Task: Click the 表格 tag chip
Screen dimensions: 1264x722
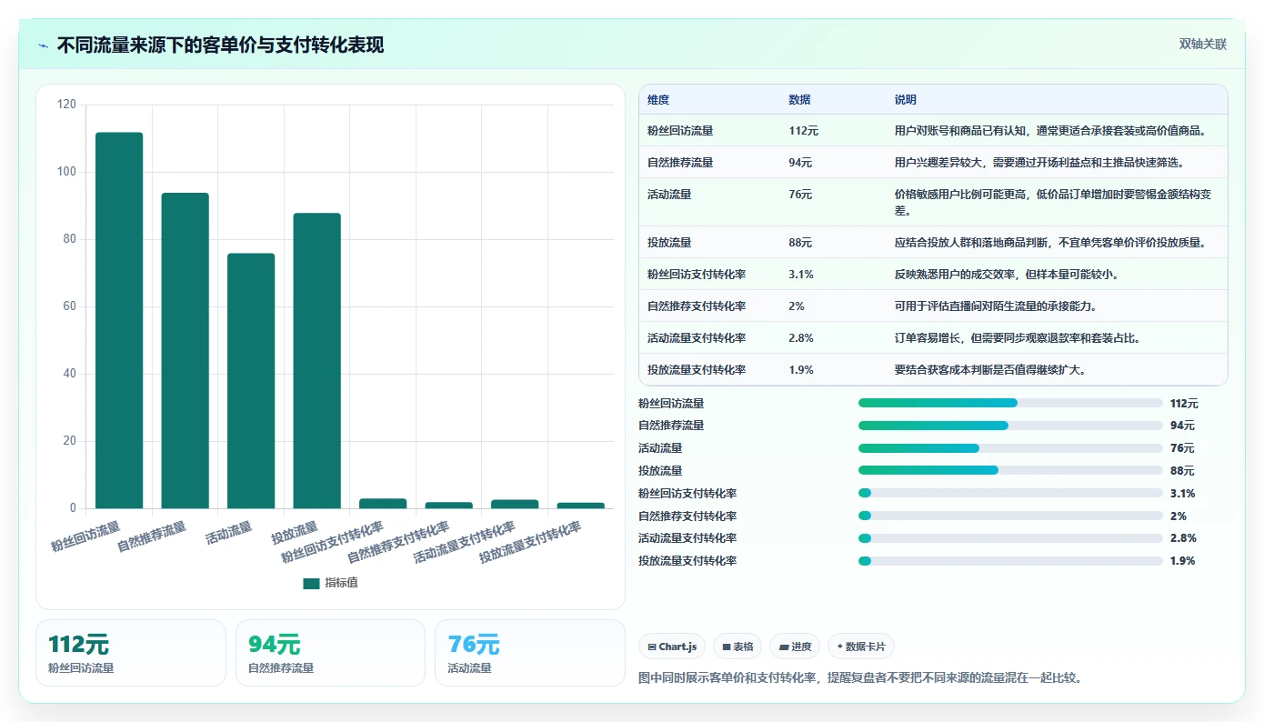Action: point(737,647)
